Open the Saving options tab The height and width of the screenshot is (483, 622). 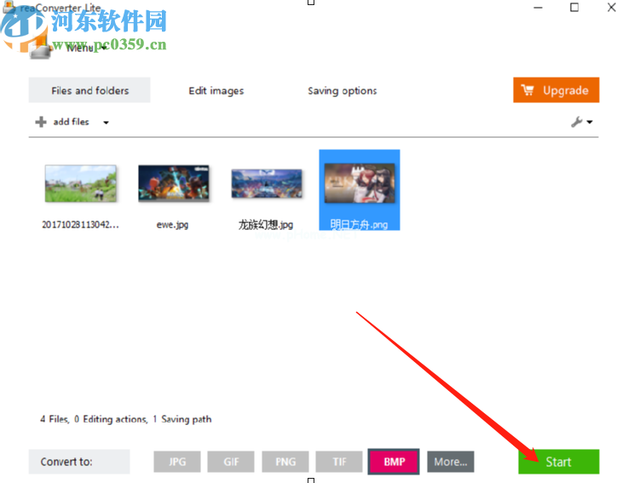[x=342, y=90]
